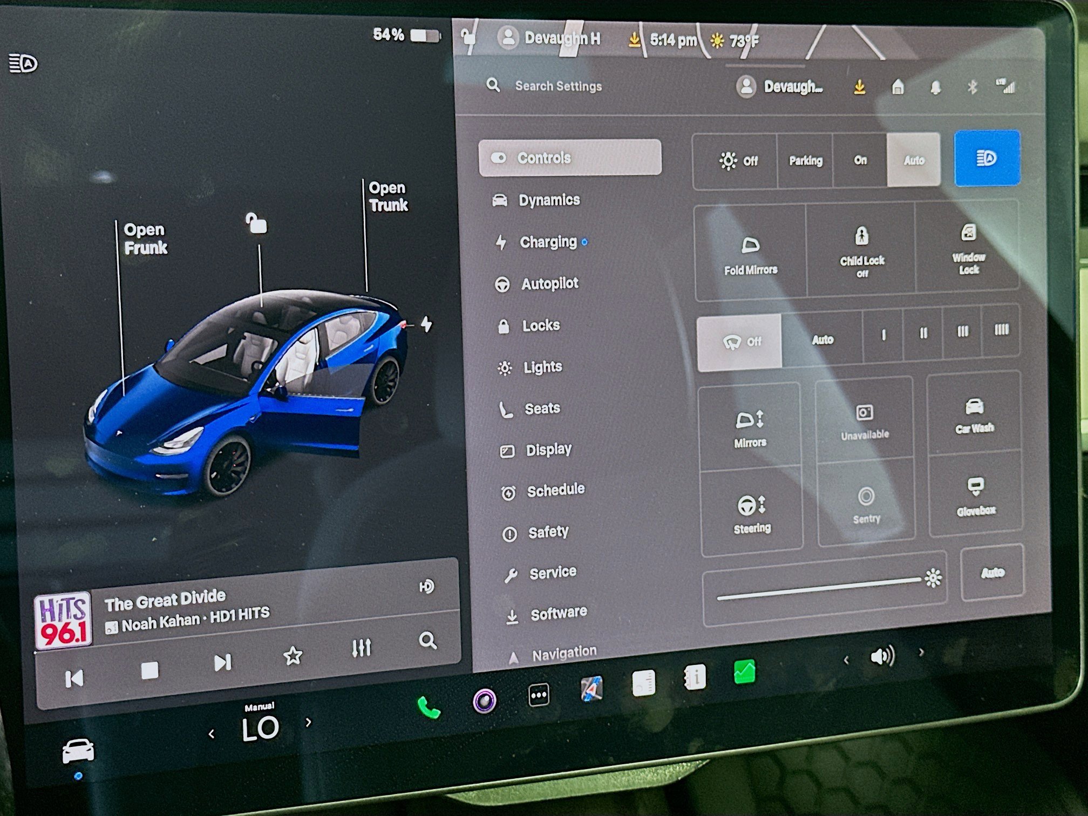Enable high beams with the blue headlight button
1088x816 pixels.
point(987,159)
